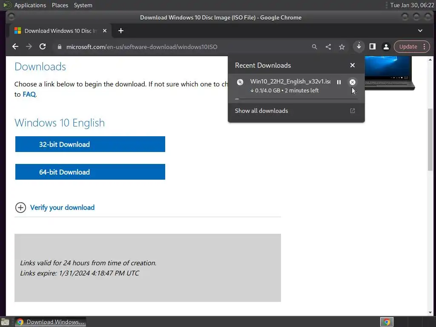Pause the Win10 ISO download

(x=338, y=82)
